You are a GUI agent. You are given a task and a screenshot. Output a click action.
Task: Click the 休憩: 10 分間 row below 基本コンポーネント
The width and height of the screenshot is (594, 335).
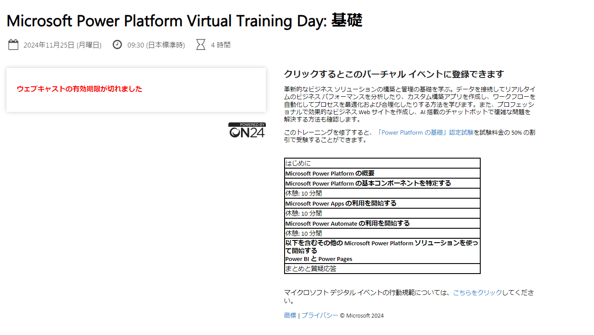(x=382, y=193)
